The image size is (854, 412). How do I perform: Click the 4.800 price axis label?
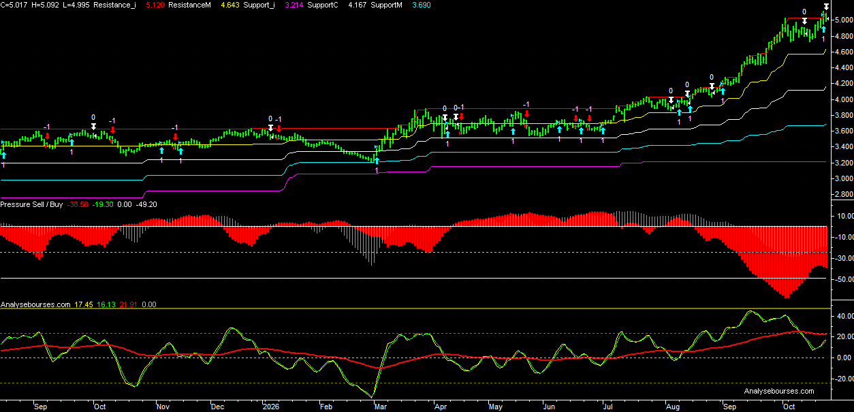[843, 35]
